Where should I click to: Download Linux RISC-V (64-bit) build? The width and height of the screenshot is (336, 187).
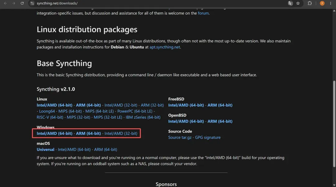point(50,117)
